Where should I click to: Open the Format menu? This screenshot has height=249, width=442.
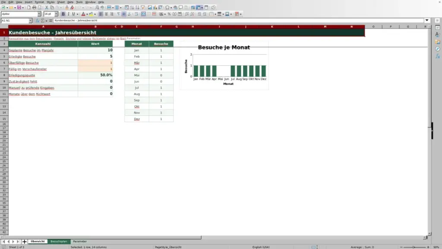[x=39, y=2]
